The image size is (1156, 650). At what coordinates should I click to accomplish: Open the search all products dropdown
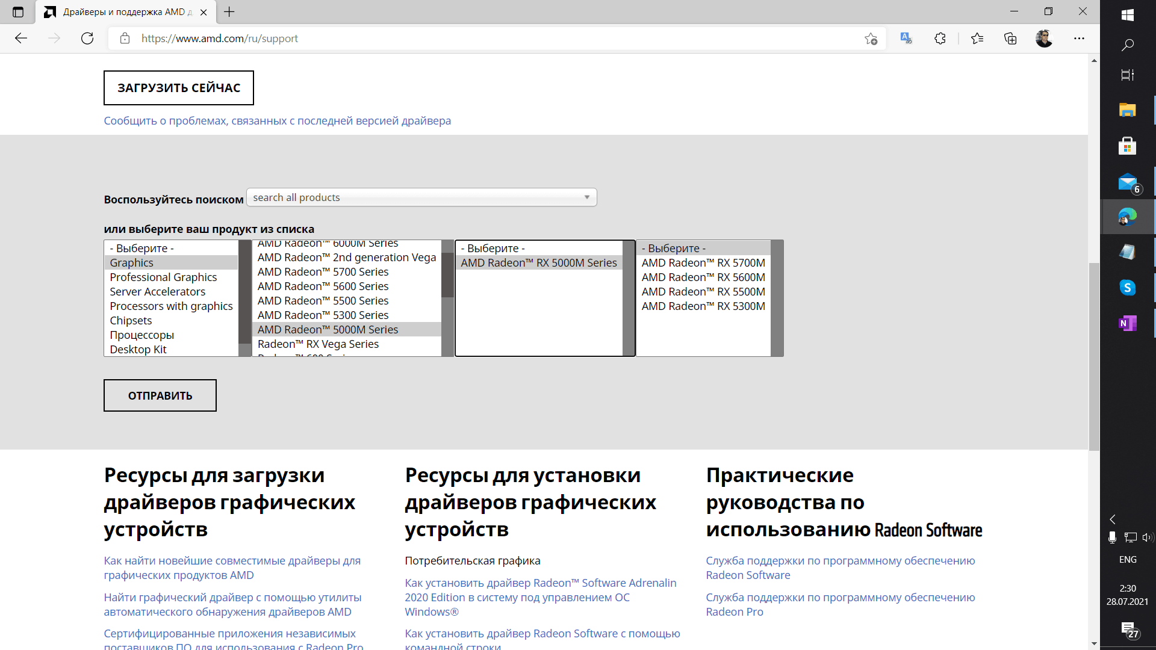coord(421,197)
